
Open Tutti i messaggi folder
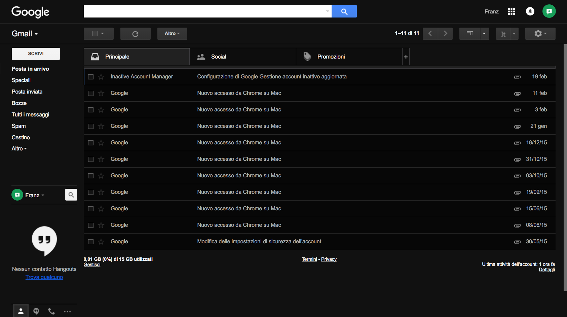(x=30, y=114)
